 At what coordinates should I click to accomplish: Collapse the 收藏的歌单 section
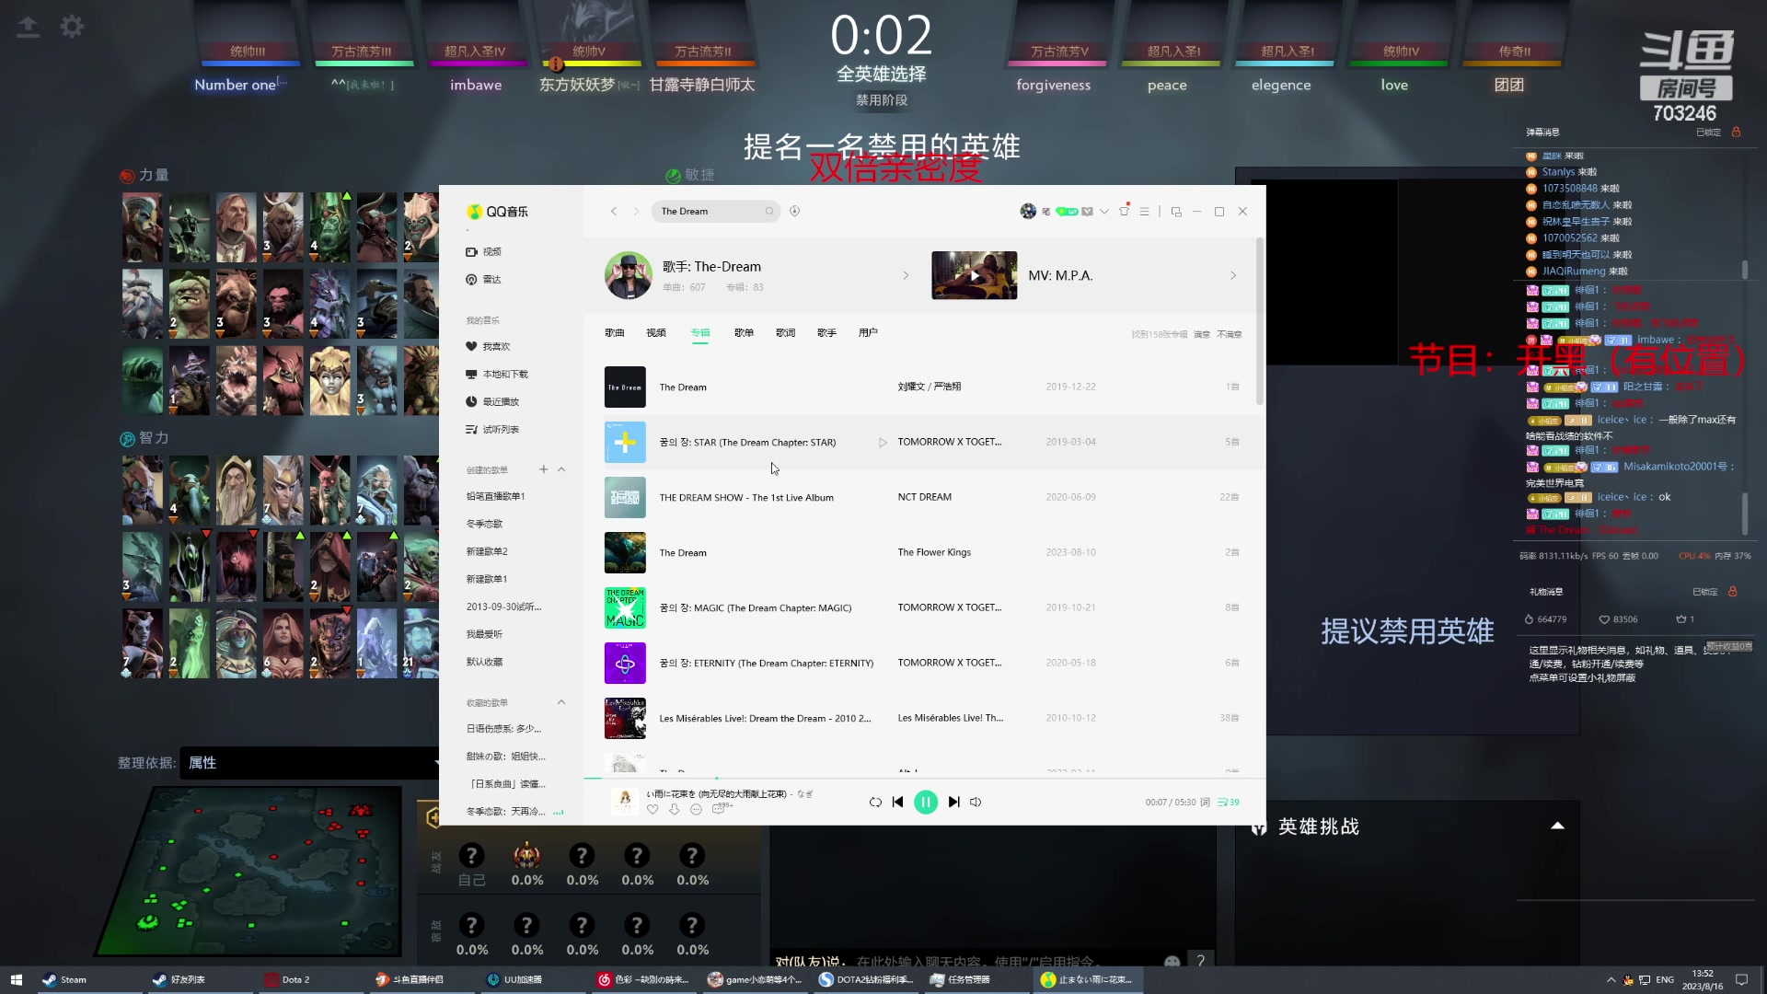pyautogui.click(x=561, y=702)
